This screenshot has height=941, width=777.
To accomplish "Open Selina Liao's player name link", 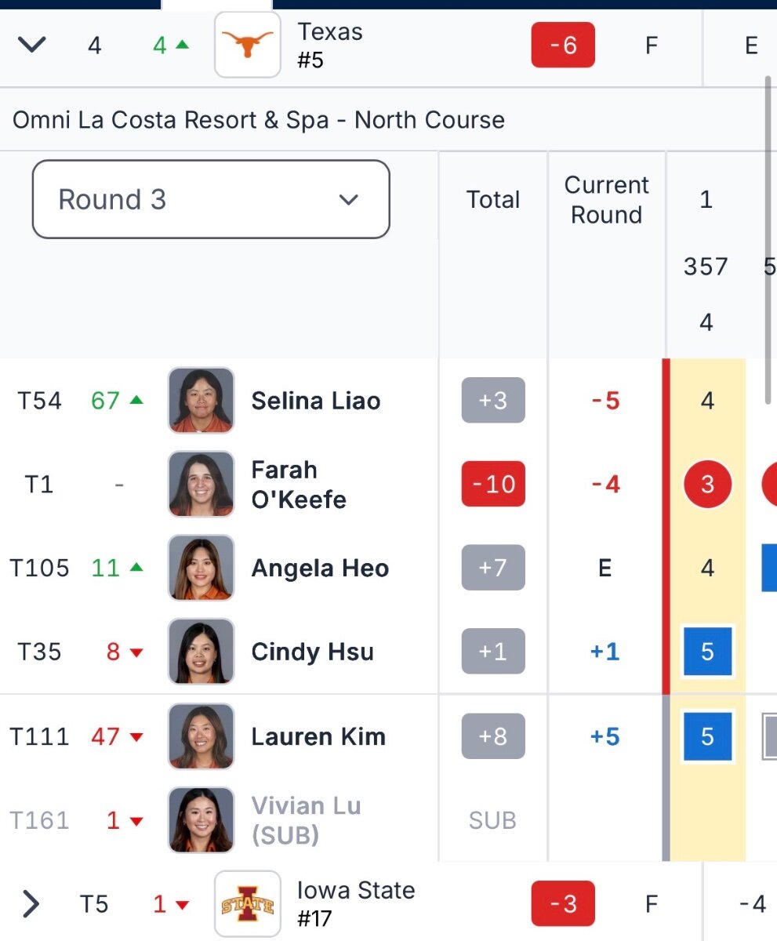I will tap(316, 401).
